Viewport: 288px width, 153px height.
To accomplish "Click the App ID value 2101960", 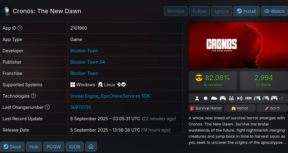I will click(79, 28).
